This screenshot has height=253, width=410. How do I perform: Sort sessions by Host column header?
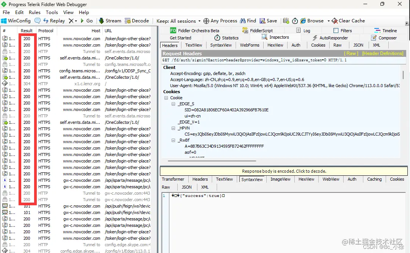point(80,31)
